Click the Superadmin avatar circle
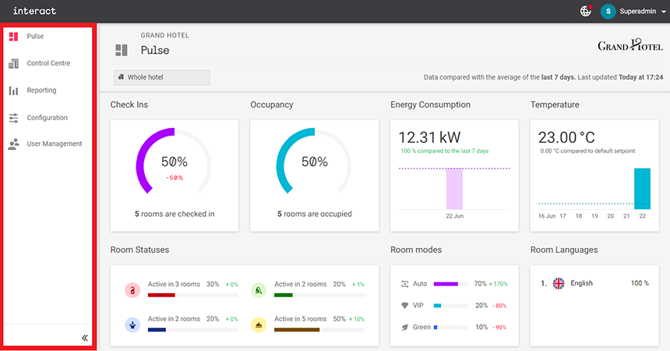This screenshot has width=670, height=351. (608, 11)
